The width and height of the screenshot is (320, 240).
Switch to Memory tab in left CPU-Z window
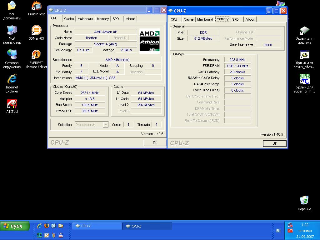[x=102, y=19]
